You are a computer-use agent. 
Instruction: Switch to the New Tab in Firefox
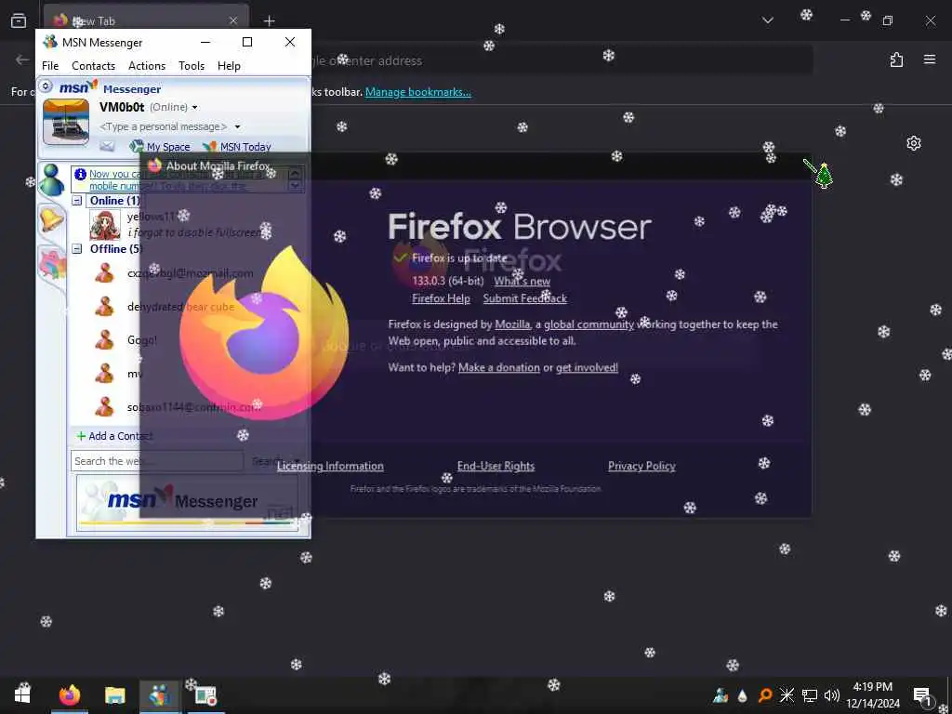(x=146, y=20)
